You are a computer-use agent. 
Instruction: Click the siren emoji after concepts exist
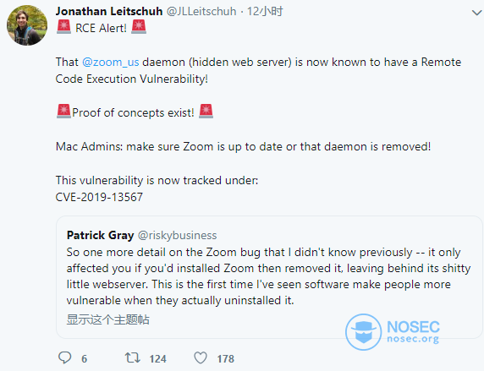[x=206, y=112]
